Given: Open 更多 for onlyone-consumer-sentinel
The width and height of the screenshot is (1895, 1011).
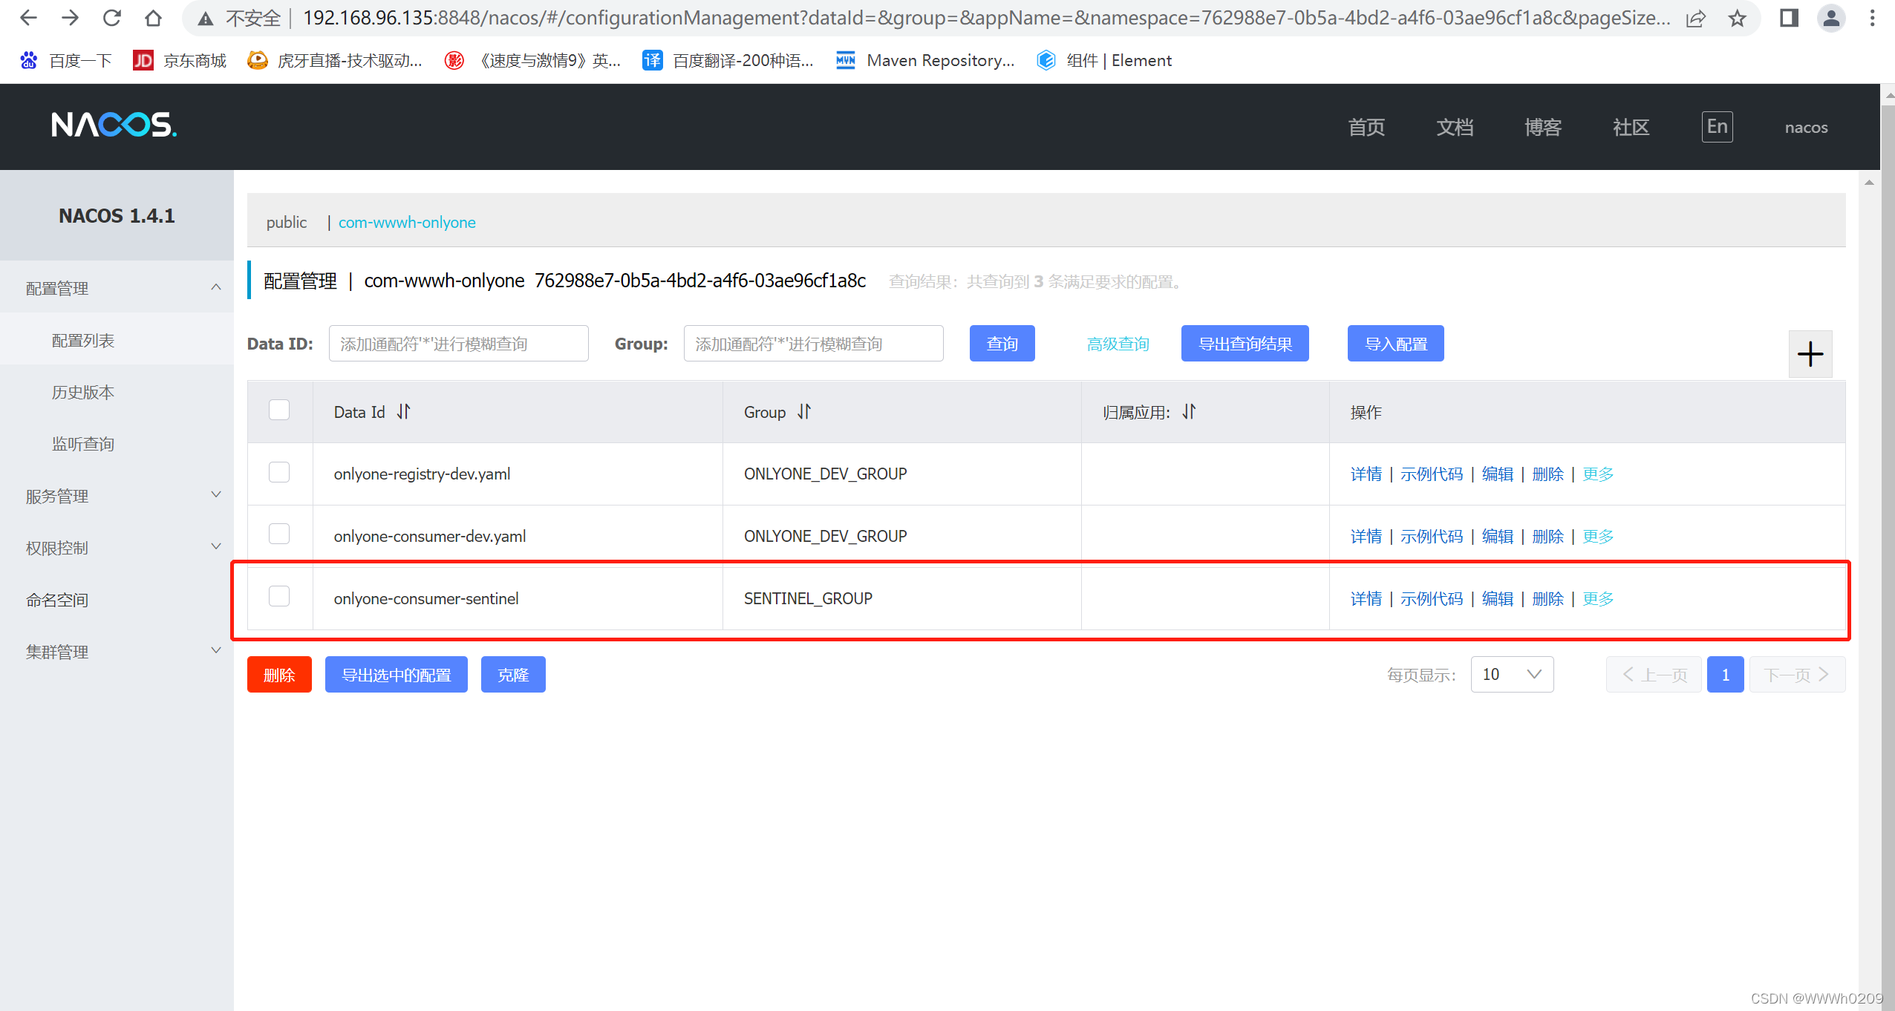Looking at the screenshot, I should tap(1598, 598).
